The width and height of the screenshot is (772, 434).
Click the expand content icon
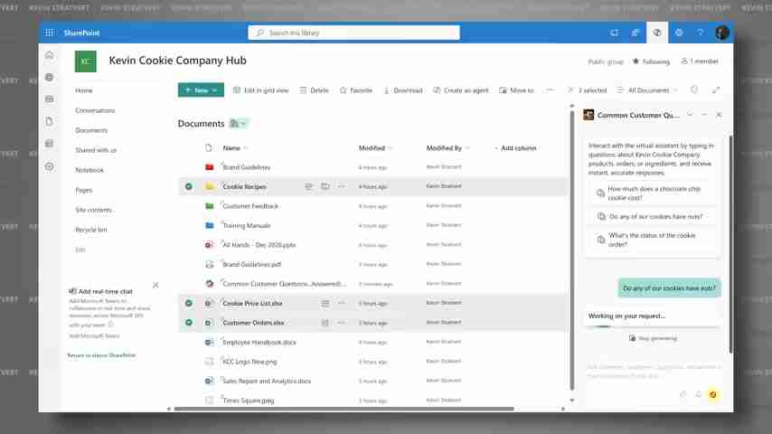716,90
